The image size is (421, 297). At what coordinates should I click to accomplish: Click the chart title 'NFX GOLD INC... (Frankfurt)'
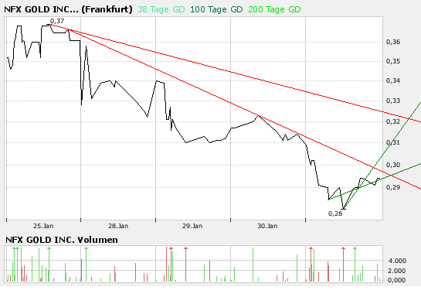[x=68, y=9]
